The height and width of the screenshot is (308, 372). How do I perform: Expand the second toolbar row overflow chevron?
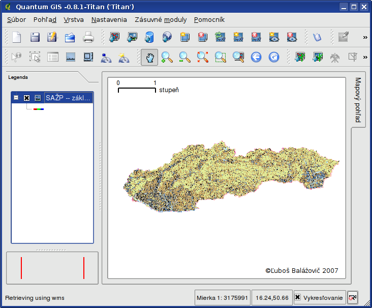[x=365, y=58]
